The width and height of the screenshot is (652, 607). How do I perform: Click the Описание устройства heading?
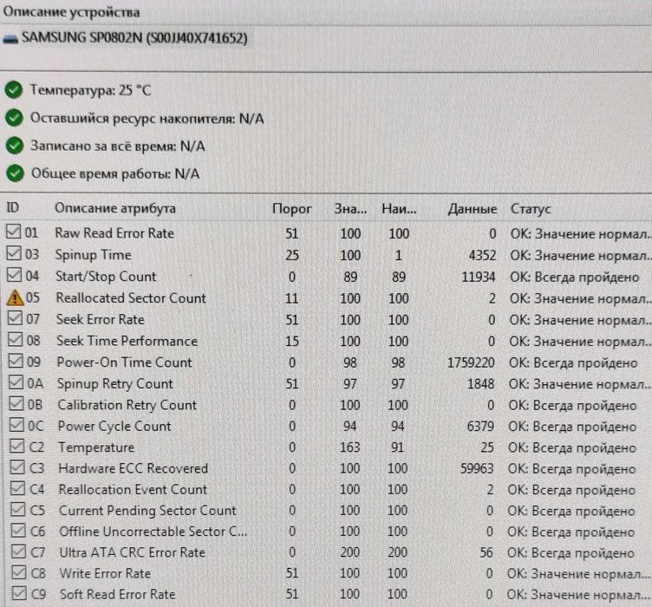(x=71, y=11)
